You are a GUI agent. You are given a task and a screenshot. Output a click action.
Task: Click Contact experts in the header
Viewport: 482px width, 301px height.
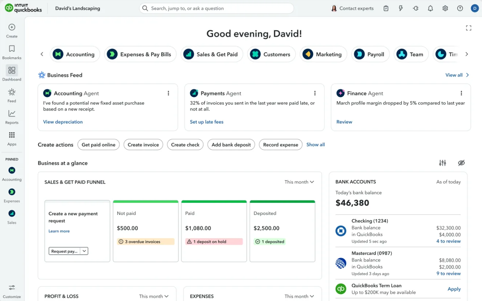pos(352,8)
